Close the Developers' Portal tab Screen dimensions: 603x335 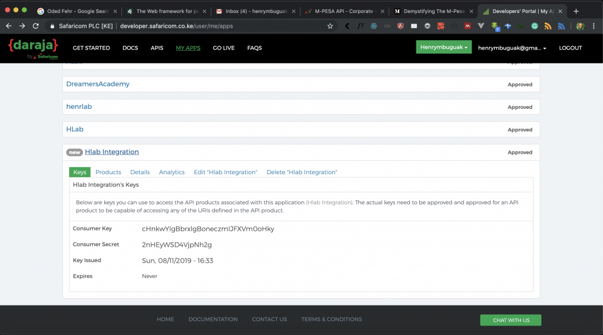(560, 12)
